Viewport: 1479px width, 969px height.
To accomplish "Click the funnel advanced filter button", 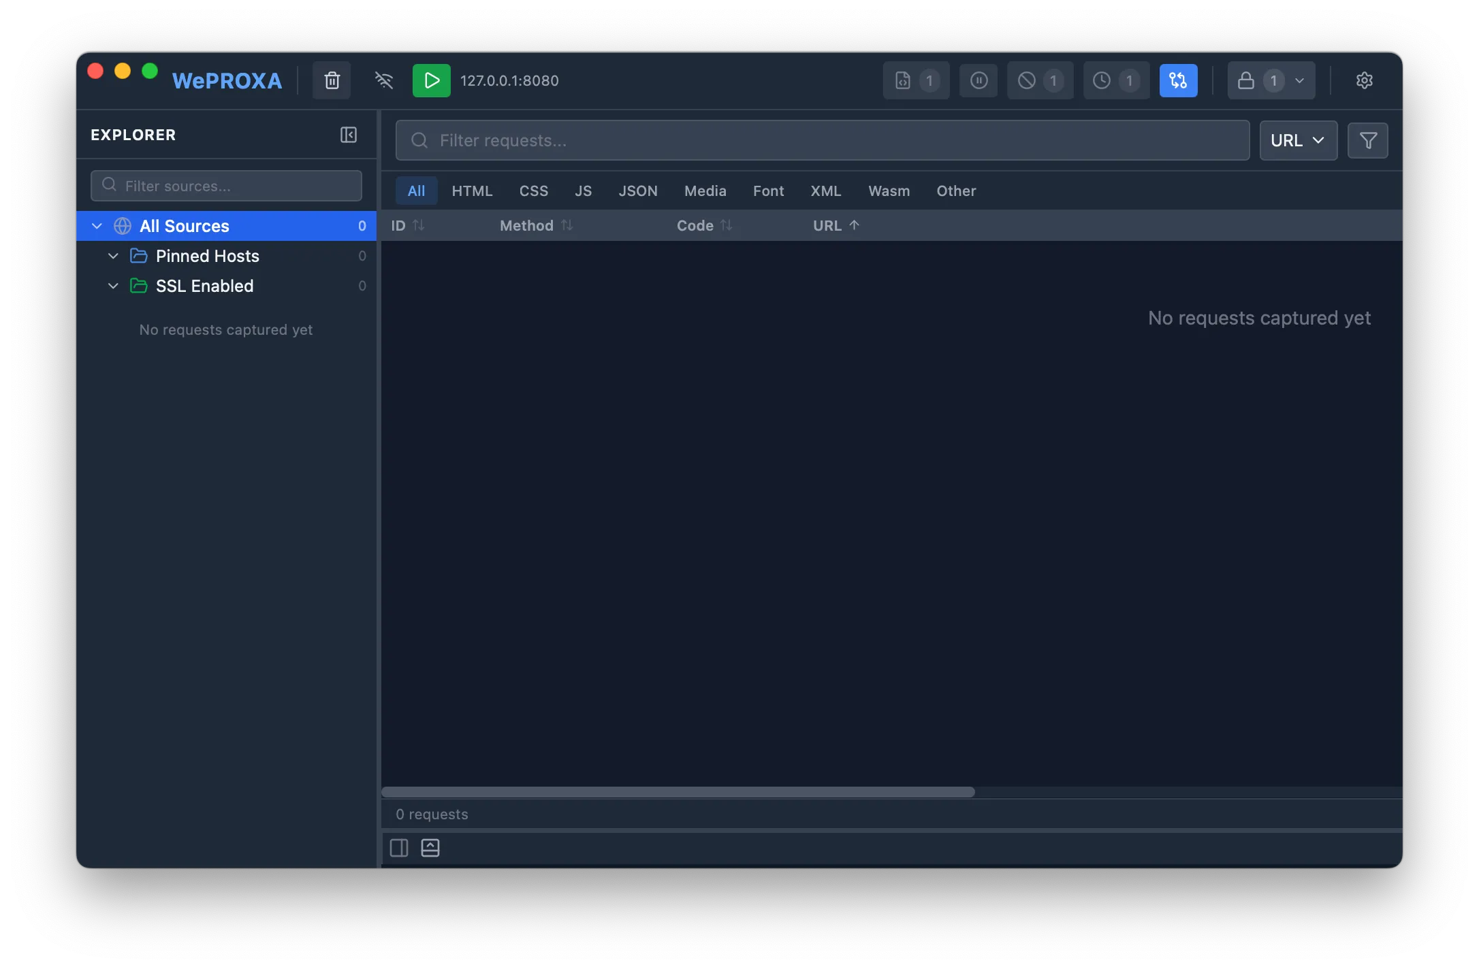I will (1367, 140).
